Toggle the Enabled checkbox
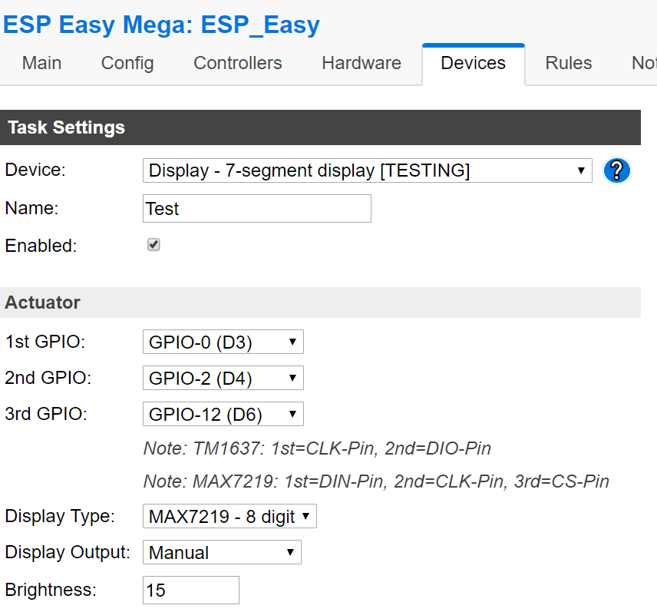Image resolution: width=657 pixels, height=612 pixels. (x=154, y=245)
